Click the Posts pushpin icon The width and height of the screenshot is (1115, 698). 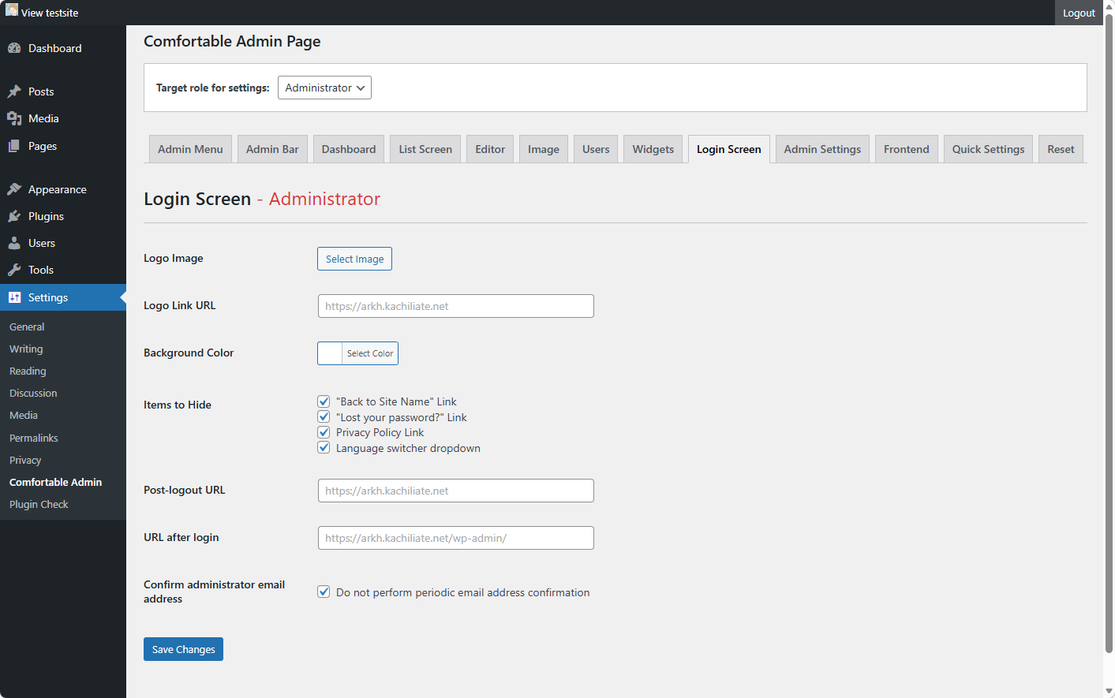[14, 91]
